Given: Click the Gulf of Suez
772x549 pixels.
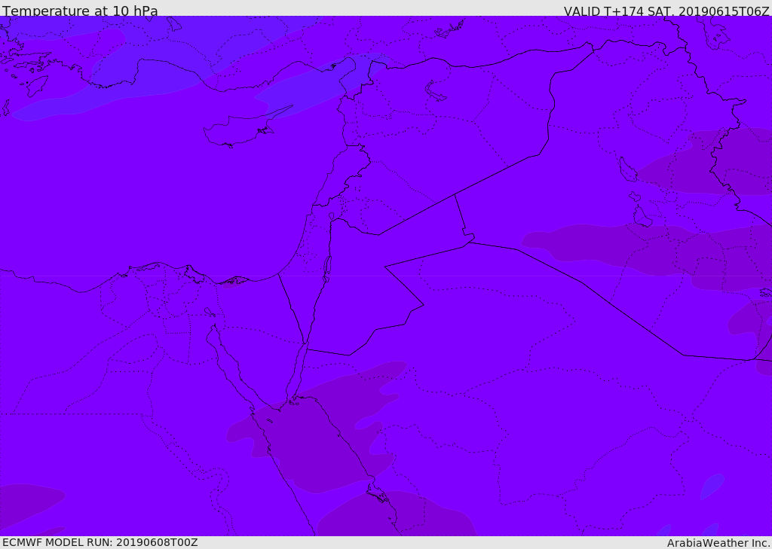Looking at the screenshot, I should point(226,354).
